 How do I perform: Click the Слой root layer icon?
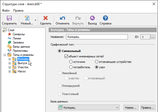tap(5, 30)
